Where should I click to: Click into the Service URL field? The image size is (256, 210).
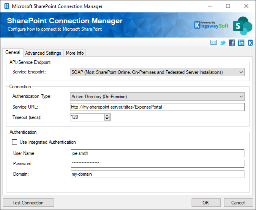157,107
